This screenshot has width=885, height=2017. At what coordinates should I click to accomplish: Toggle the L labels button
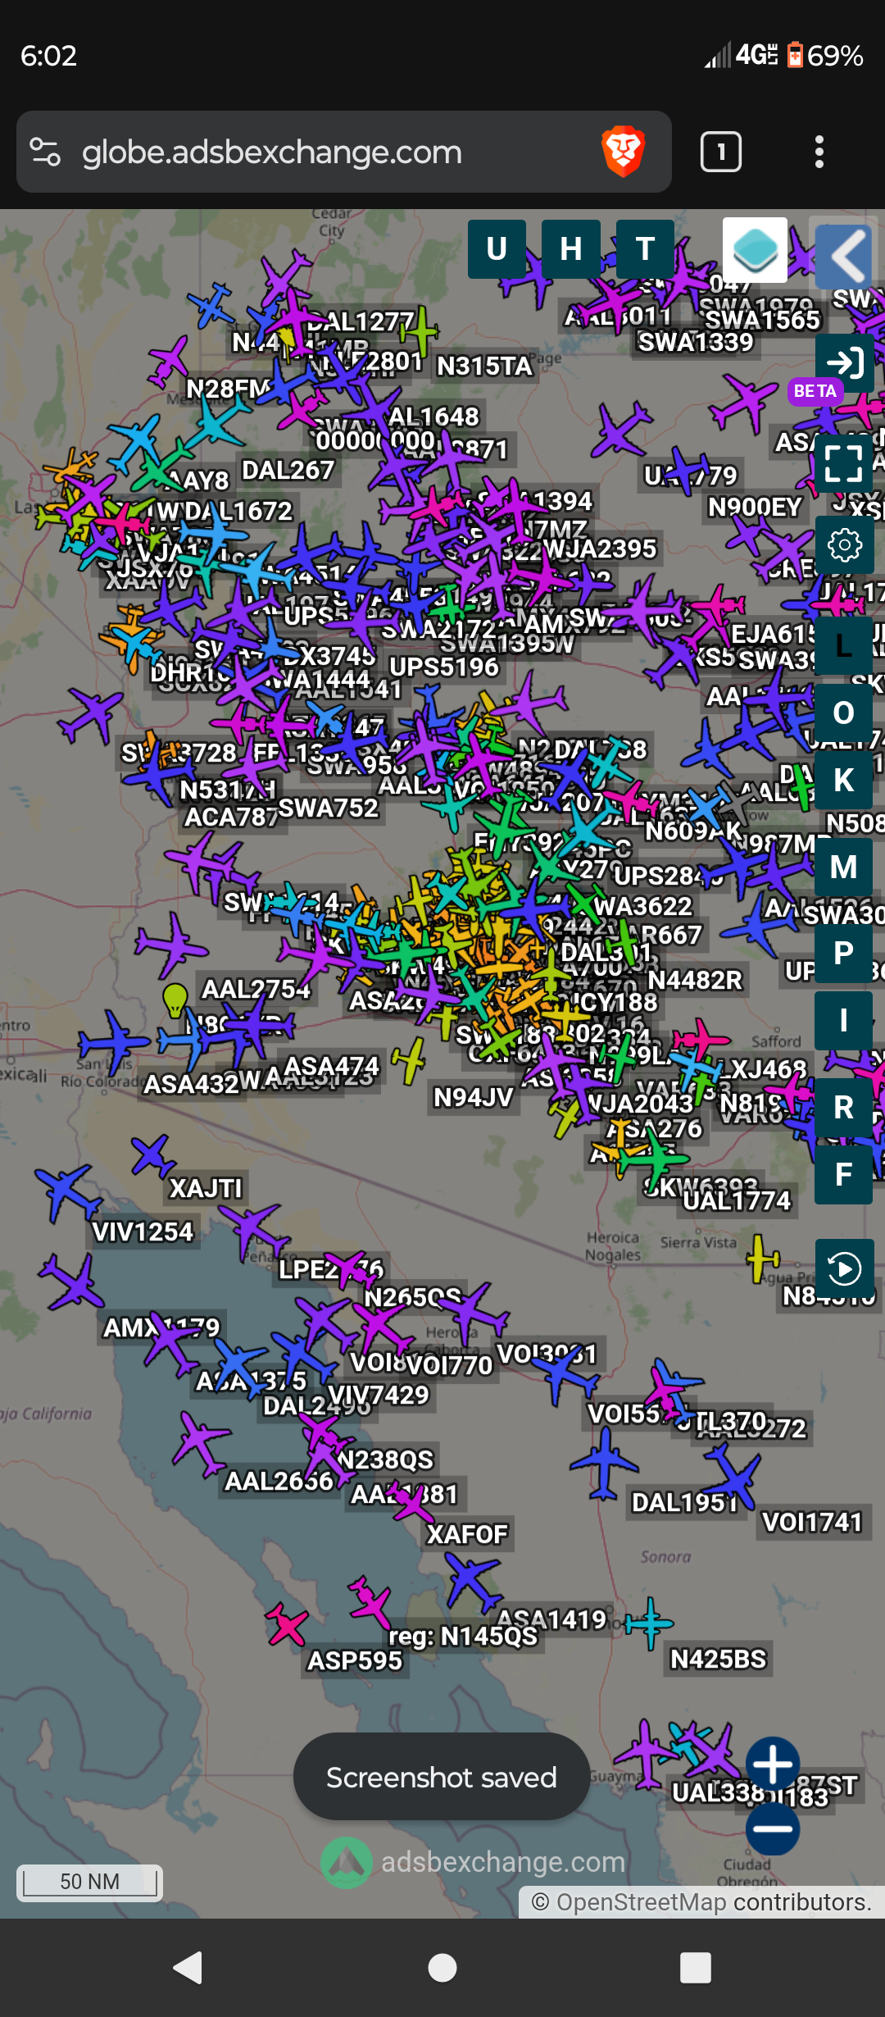pyautogui.click(x=844, y=646)
